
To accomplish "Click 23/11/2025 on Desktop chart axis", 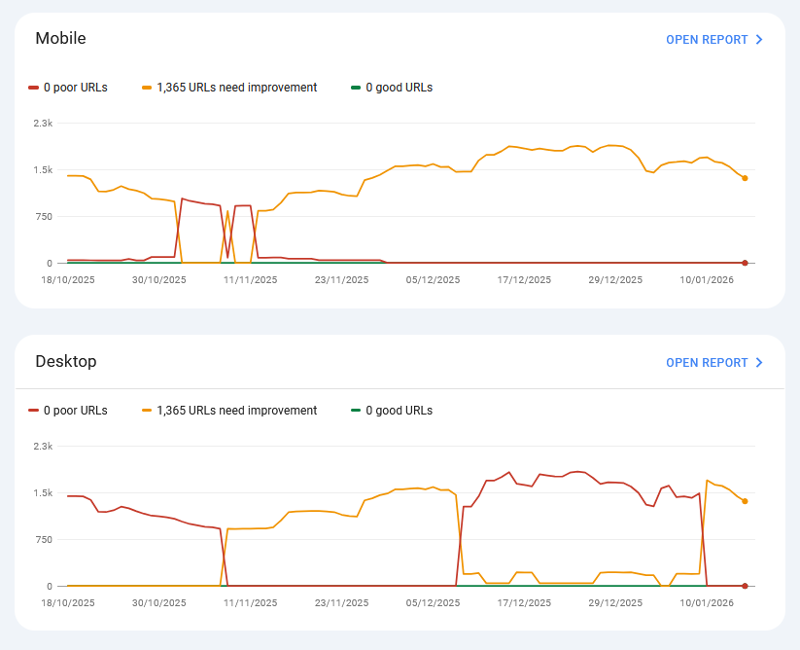I will [x=342, y=603].
